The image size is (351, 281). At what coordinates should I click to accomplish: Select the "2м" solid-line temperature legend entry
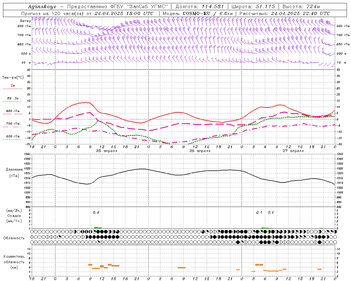coord(13,86)
